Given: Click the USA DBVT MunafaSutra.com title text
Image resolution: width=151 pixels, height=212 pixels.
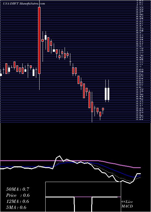Looking at the screenshot, I should 24,4.
